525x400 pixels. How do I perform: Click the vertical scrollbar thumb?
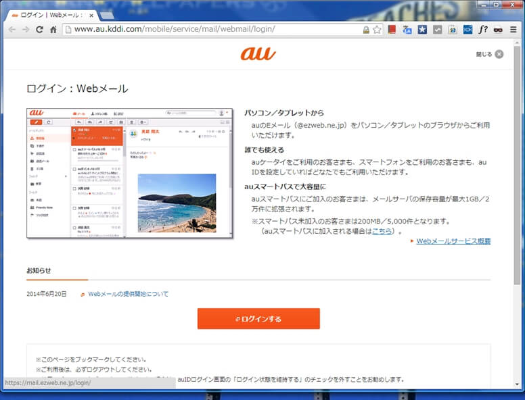click(518, 162)
